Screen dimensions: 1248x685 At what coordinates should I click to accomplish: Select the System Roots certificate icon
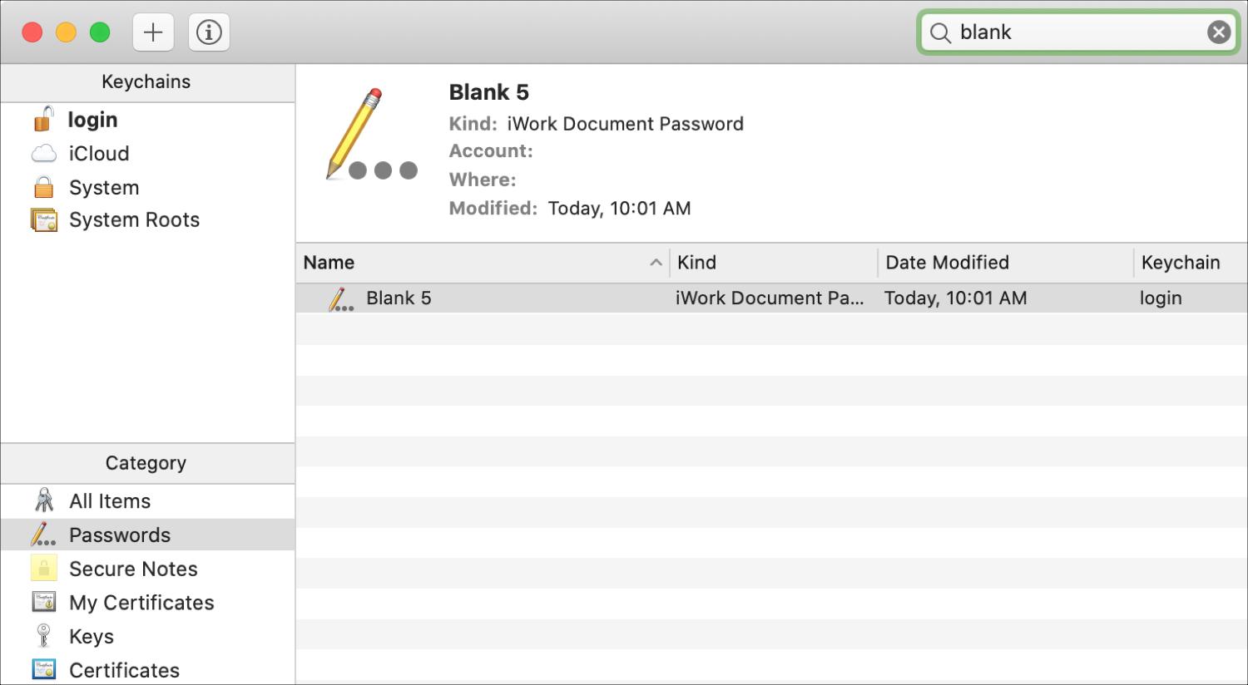[44, 220]
